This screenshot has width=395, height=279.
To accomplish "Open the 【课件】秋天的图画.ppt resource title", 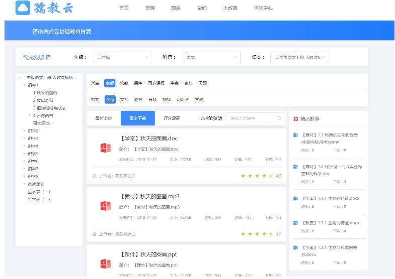I will pyautogui.click(x=148, y=254).
